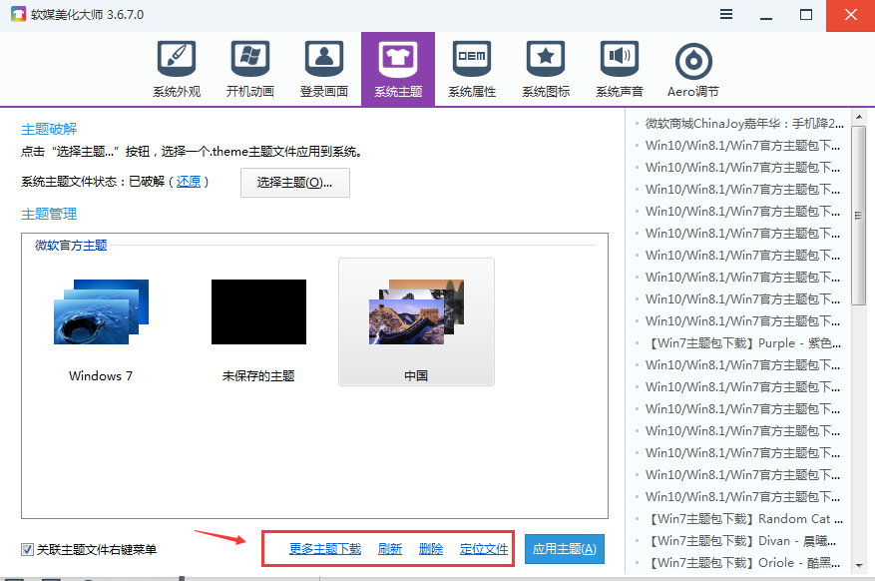Open the 登录画面 settings
The height and width of the screenshot is (581, 875).
click(x=323, y=68)
